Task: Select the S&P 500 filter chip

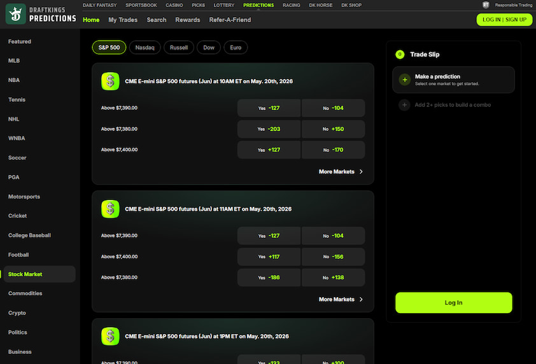Action: 109,48
